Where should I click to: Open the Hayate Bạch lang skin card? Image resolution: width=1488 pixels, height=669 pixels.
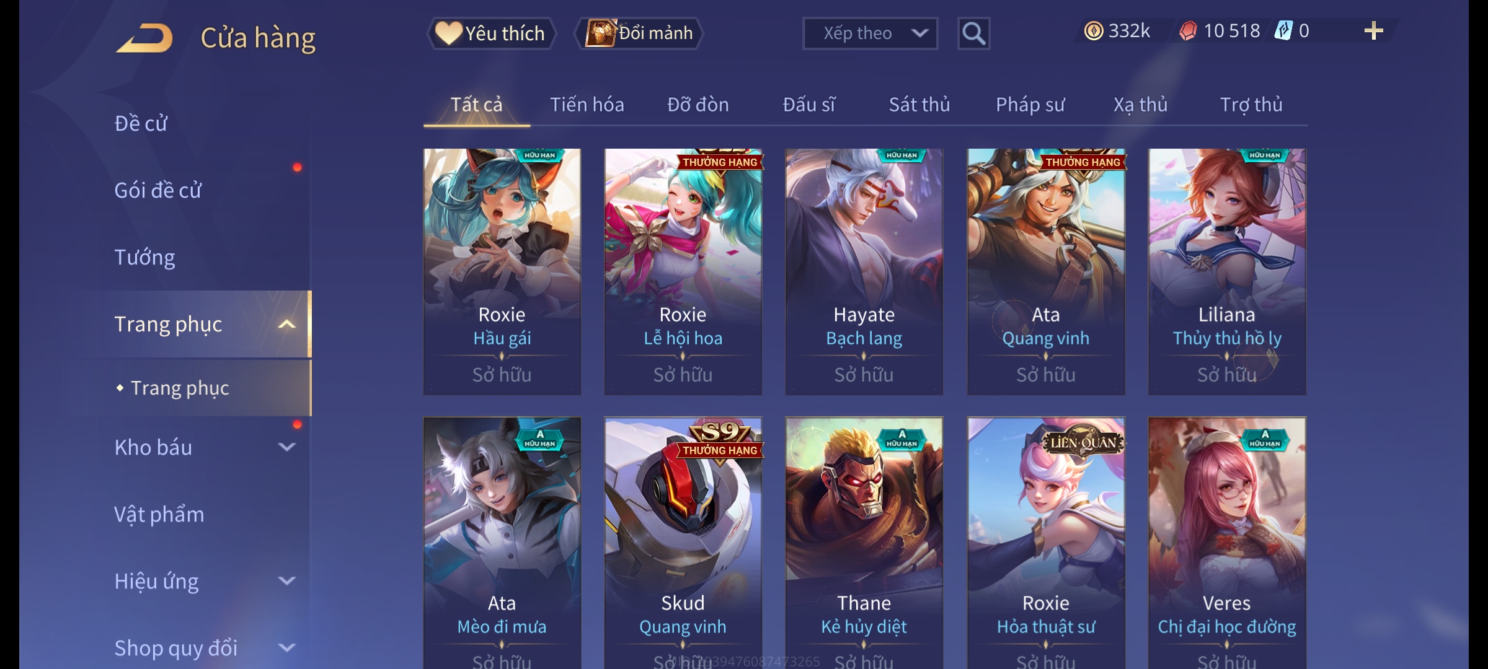(864, 271)
